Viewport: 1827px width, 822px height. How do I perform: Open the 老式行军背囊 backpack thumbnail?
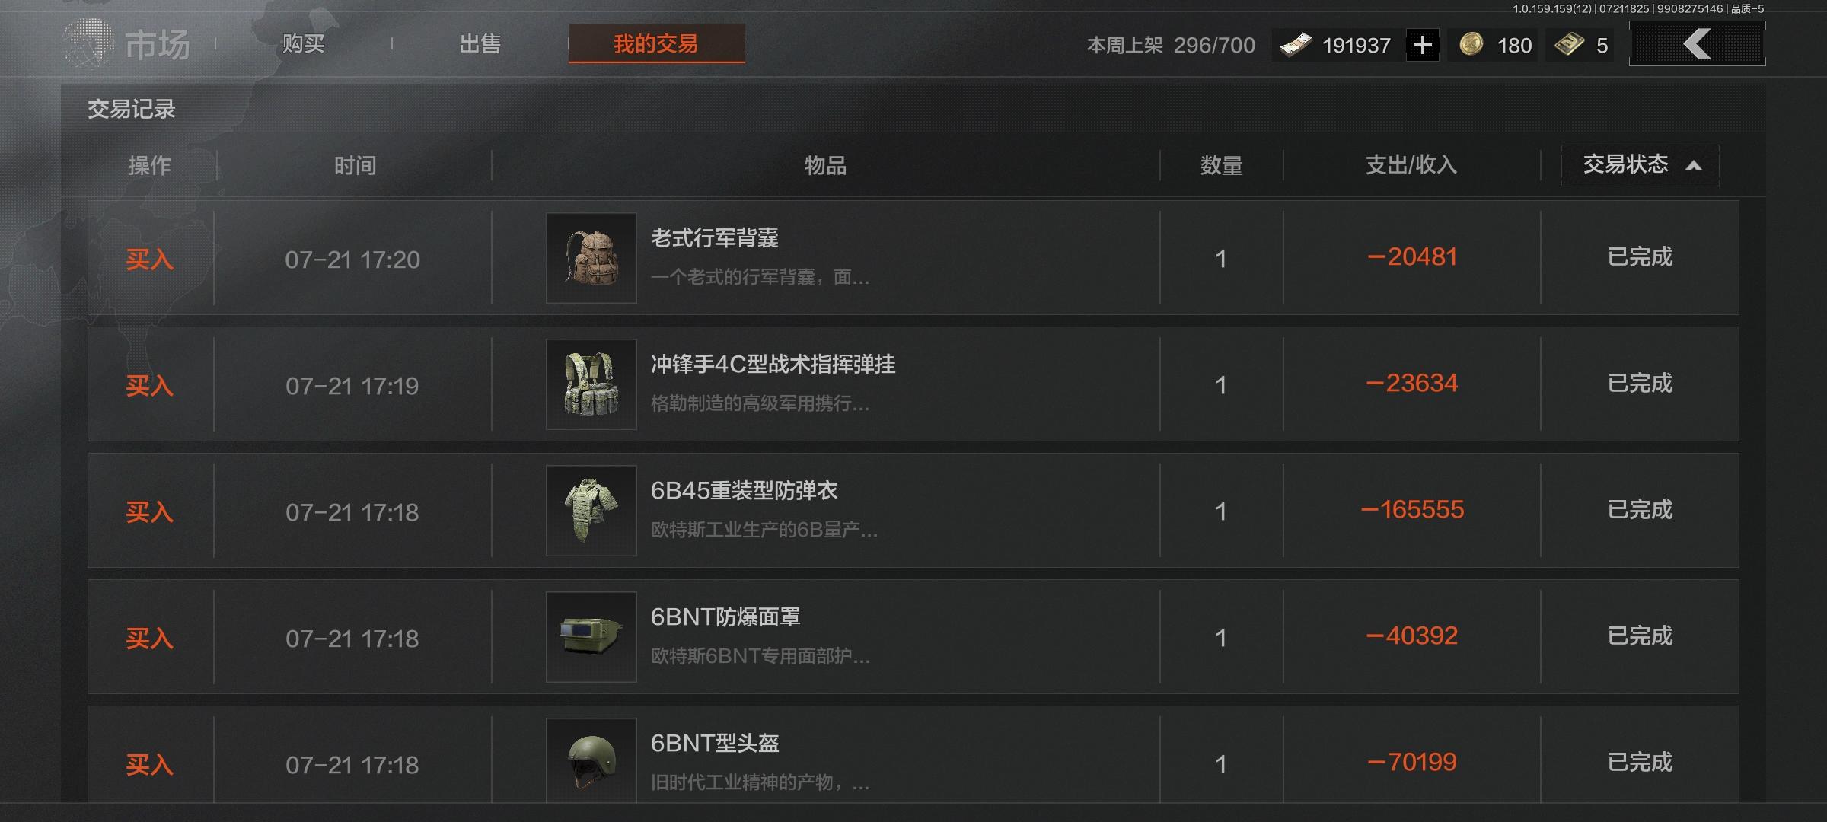point(591,258)
